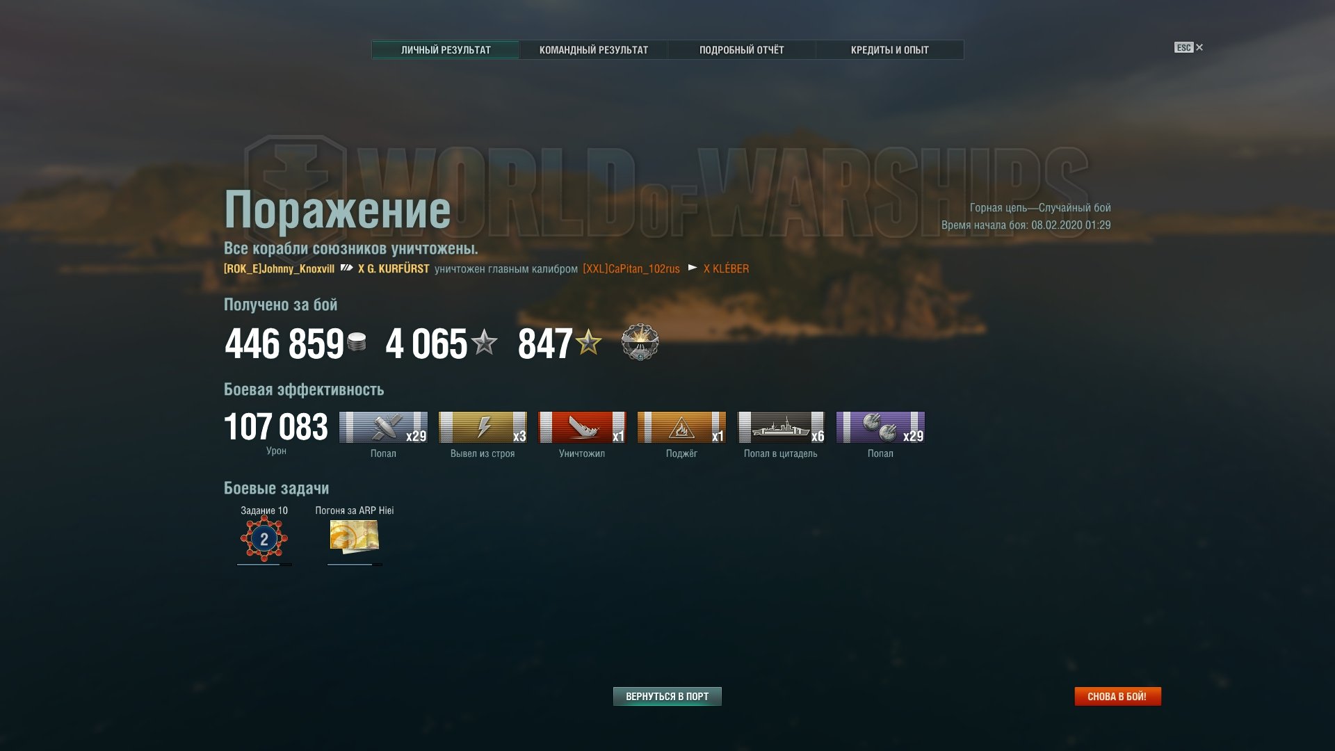Click the gold free XP star icon

[x=588, y=342]
